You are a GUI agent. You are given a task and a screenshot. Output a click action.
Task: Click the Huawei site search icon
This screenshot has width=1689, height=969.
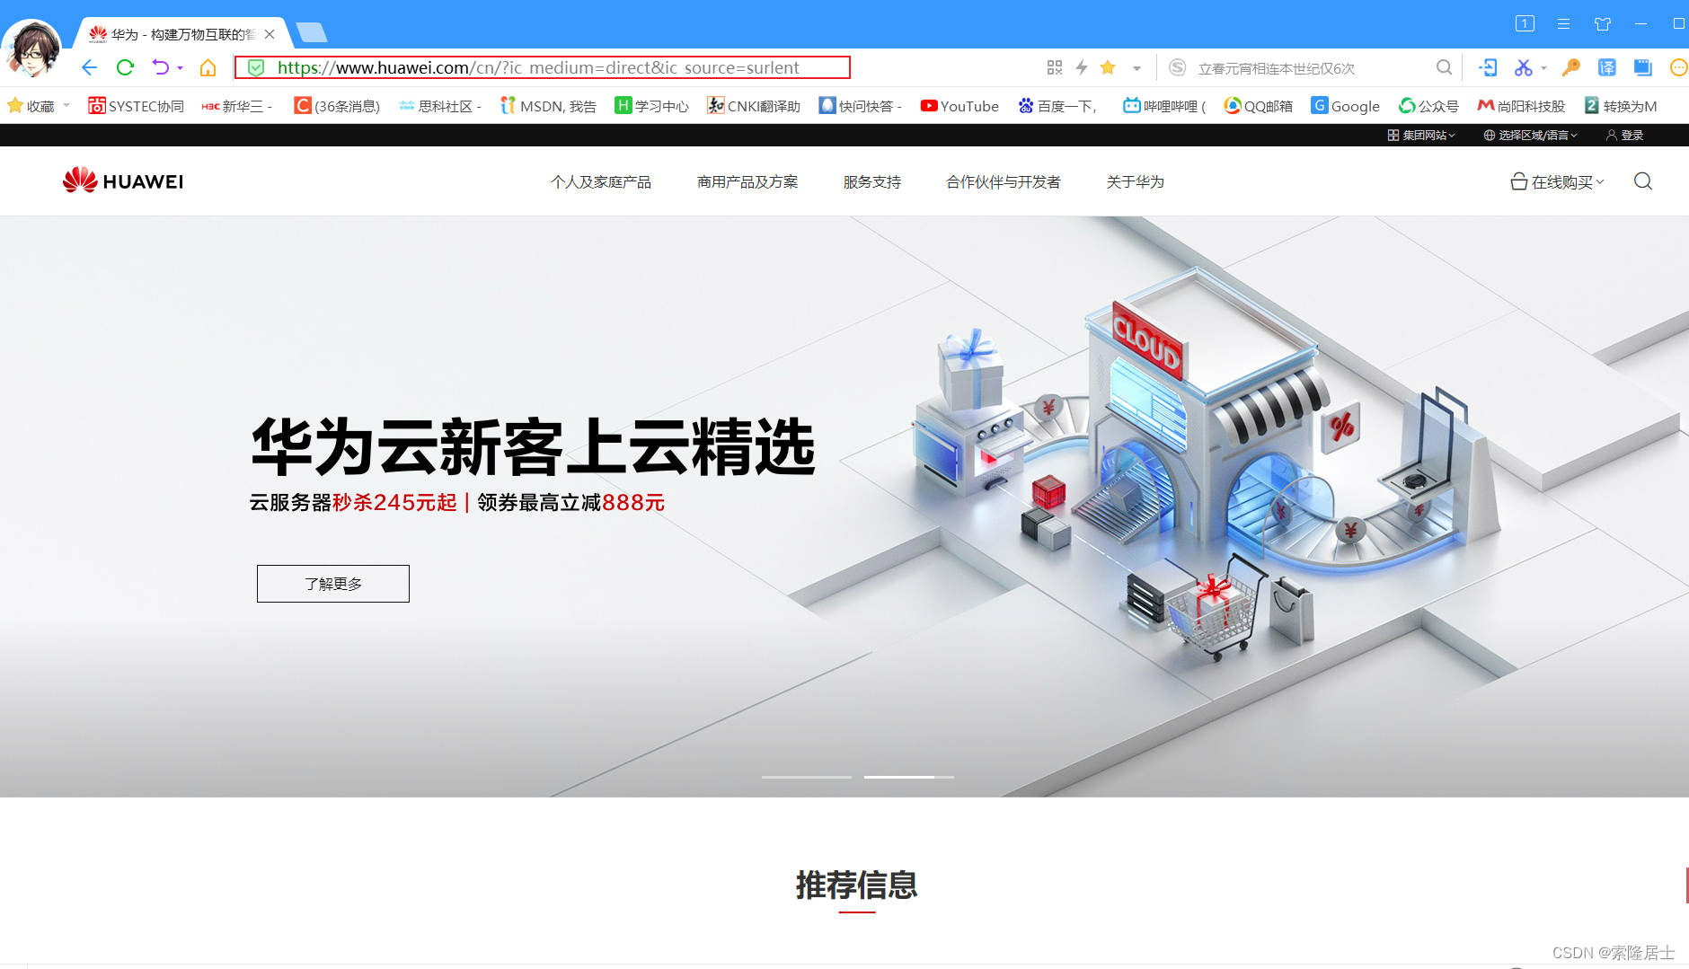(x=1643, y=181)
